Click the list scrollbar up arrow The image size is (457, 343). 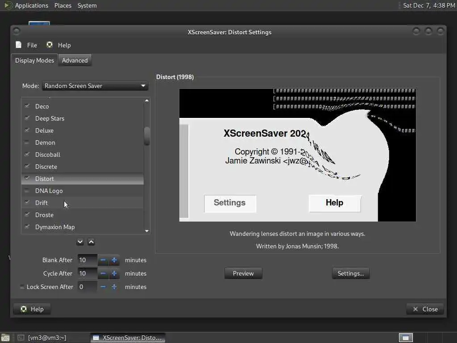click(x=147, y=100)
